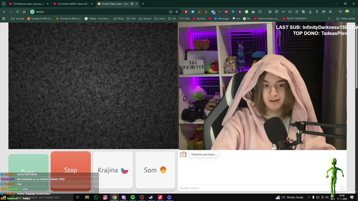Go to the browser home page
Image resolution: width=358 pixels, height=201 pixels.
(24, 12)
